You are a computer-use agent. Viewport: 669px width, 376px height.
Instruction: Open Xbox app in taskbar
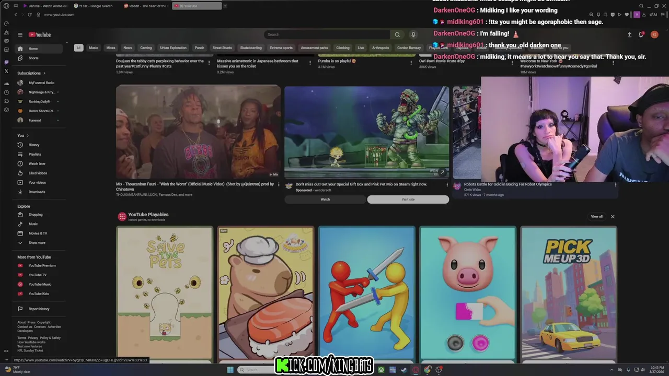tap(381, 370)
